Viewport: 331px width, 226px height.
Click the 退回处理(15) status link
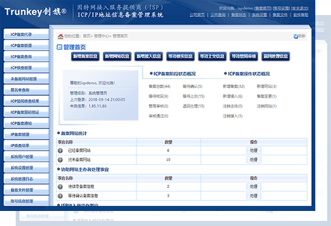tap(194, 106)
